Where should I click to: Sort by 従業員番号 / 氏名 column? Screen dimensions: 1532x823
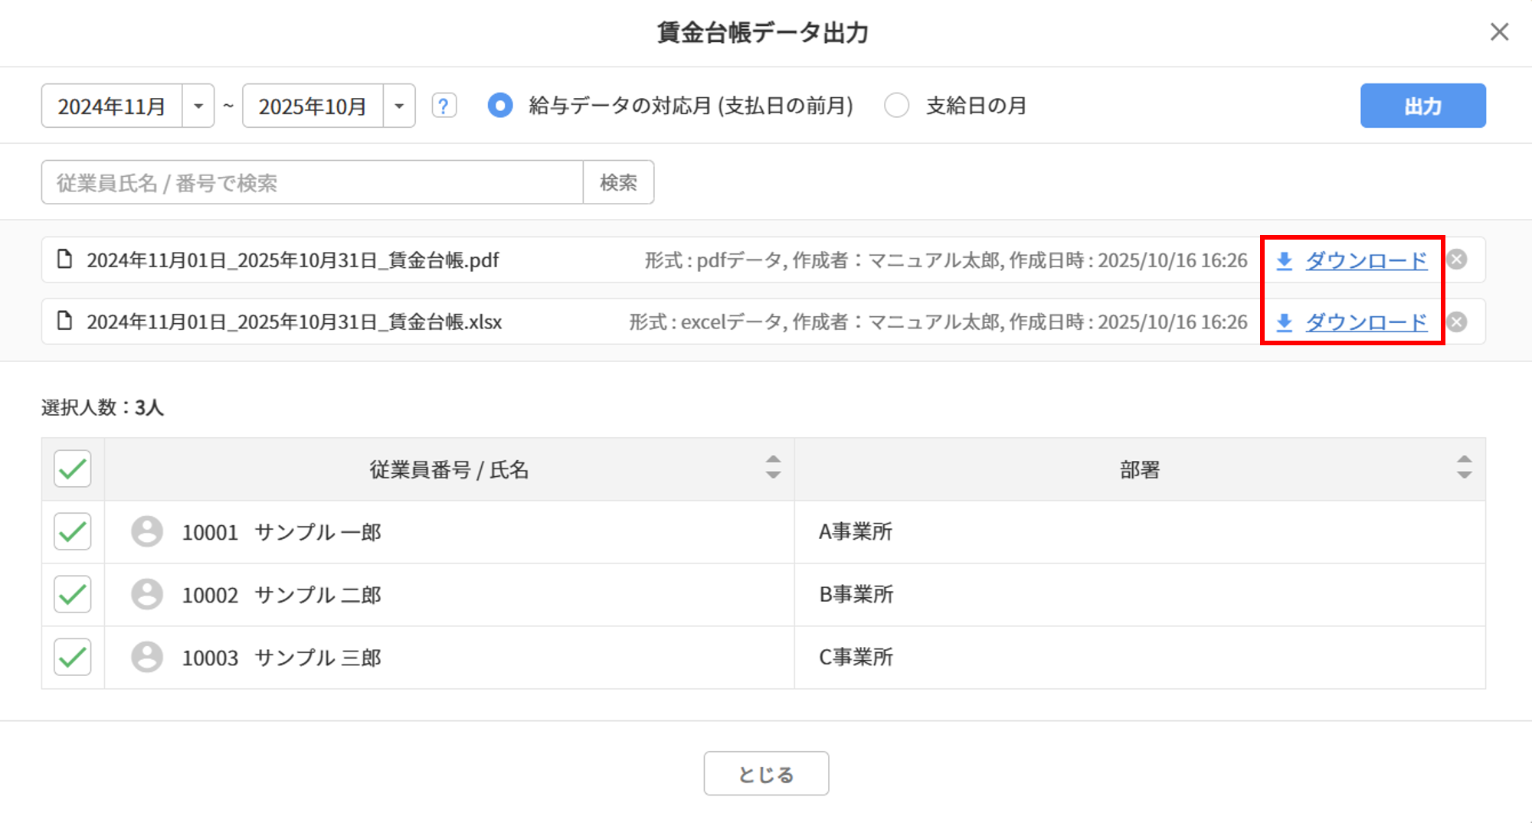773,468
